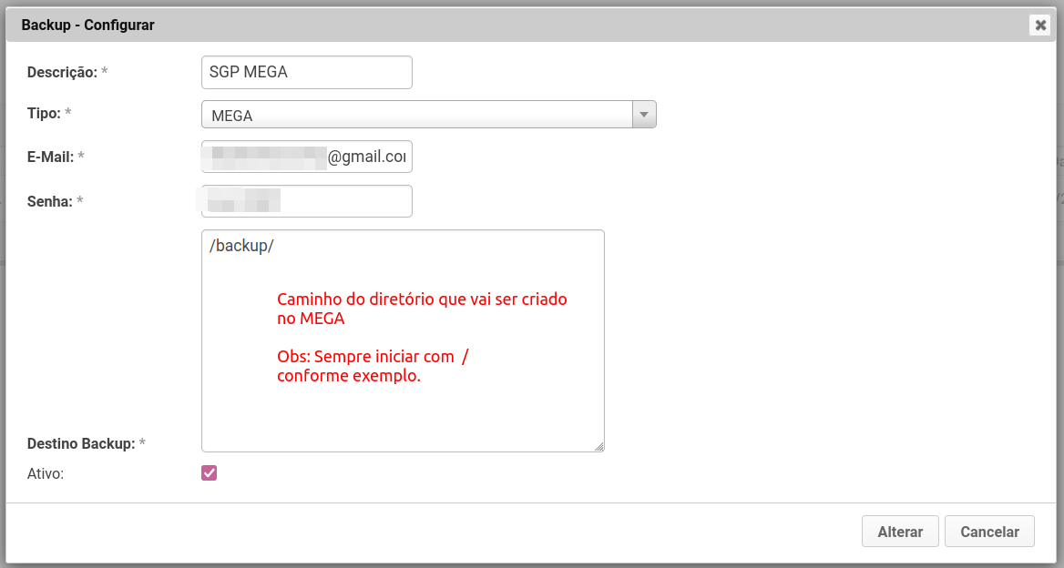
Task: Toggle the Ativo checkbox
Action: (210, 473)
